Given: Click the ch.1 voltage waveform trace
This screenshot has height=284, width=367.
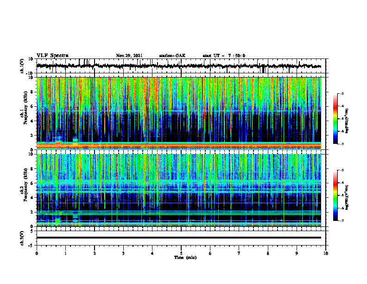Looking at the screenshot, I should click(179, 66).
